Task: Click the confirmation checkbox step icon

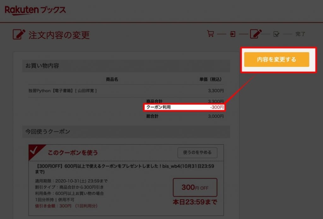Action: (x=276, y=34)
